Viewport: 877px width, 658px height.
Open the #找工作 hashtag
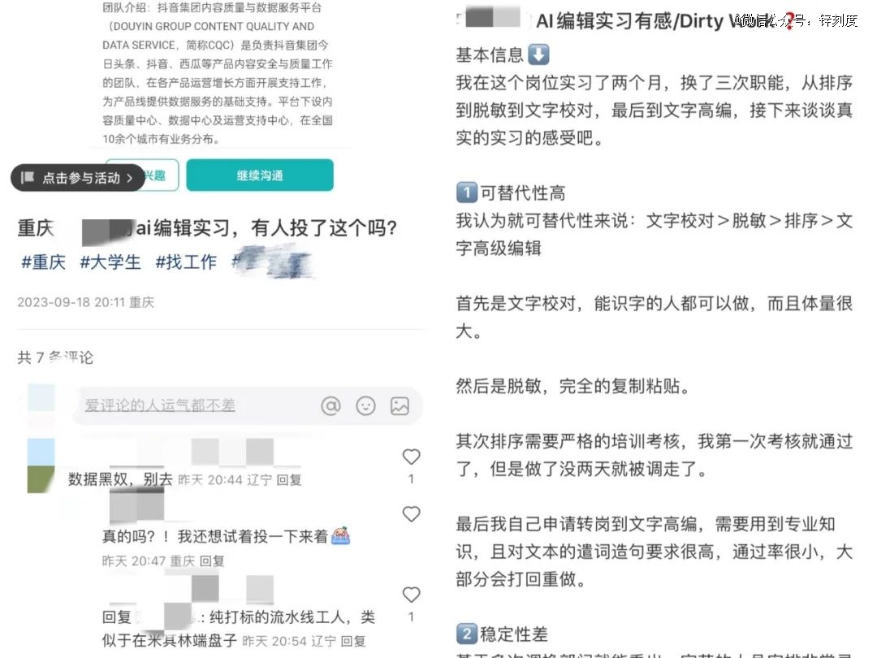pyautogui.click(x=186, y=262)
